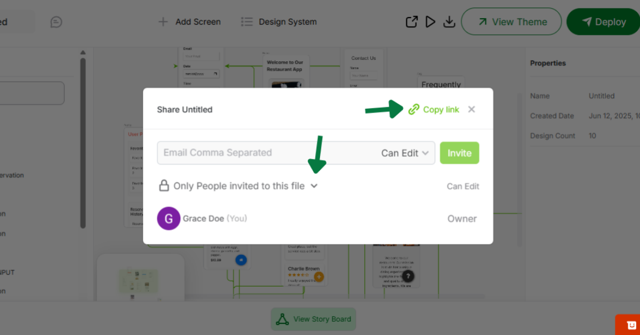Click the help question mark icon

pos(407,276)
